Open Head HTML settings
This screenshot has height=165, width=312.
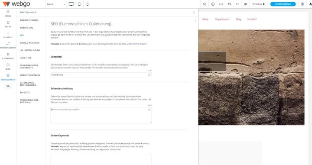click(x=26, y=58)
